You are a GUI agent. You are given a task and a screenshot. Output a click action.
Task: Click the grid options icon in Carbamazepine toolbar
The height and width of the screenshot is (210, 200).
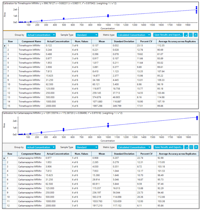[x=191, y=147]
